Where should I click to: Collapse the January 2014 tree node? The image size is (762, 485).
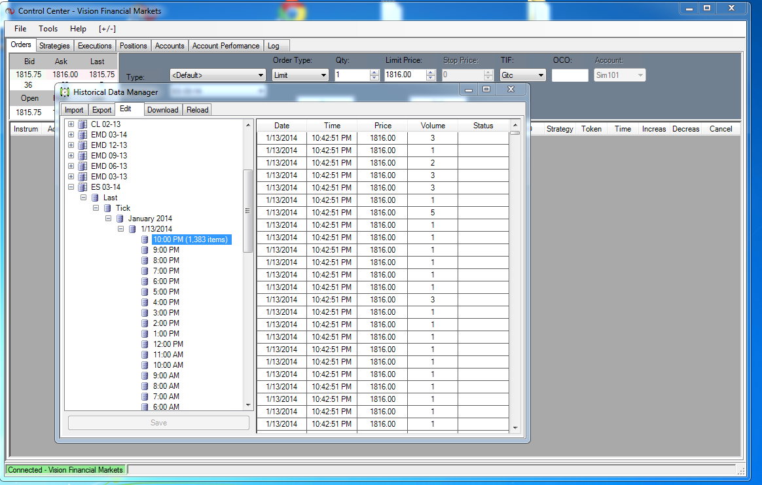109,219
